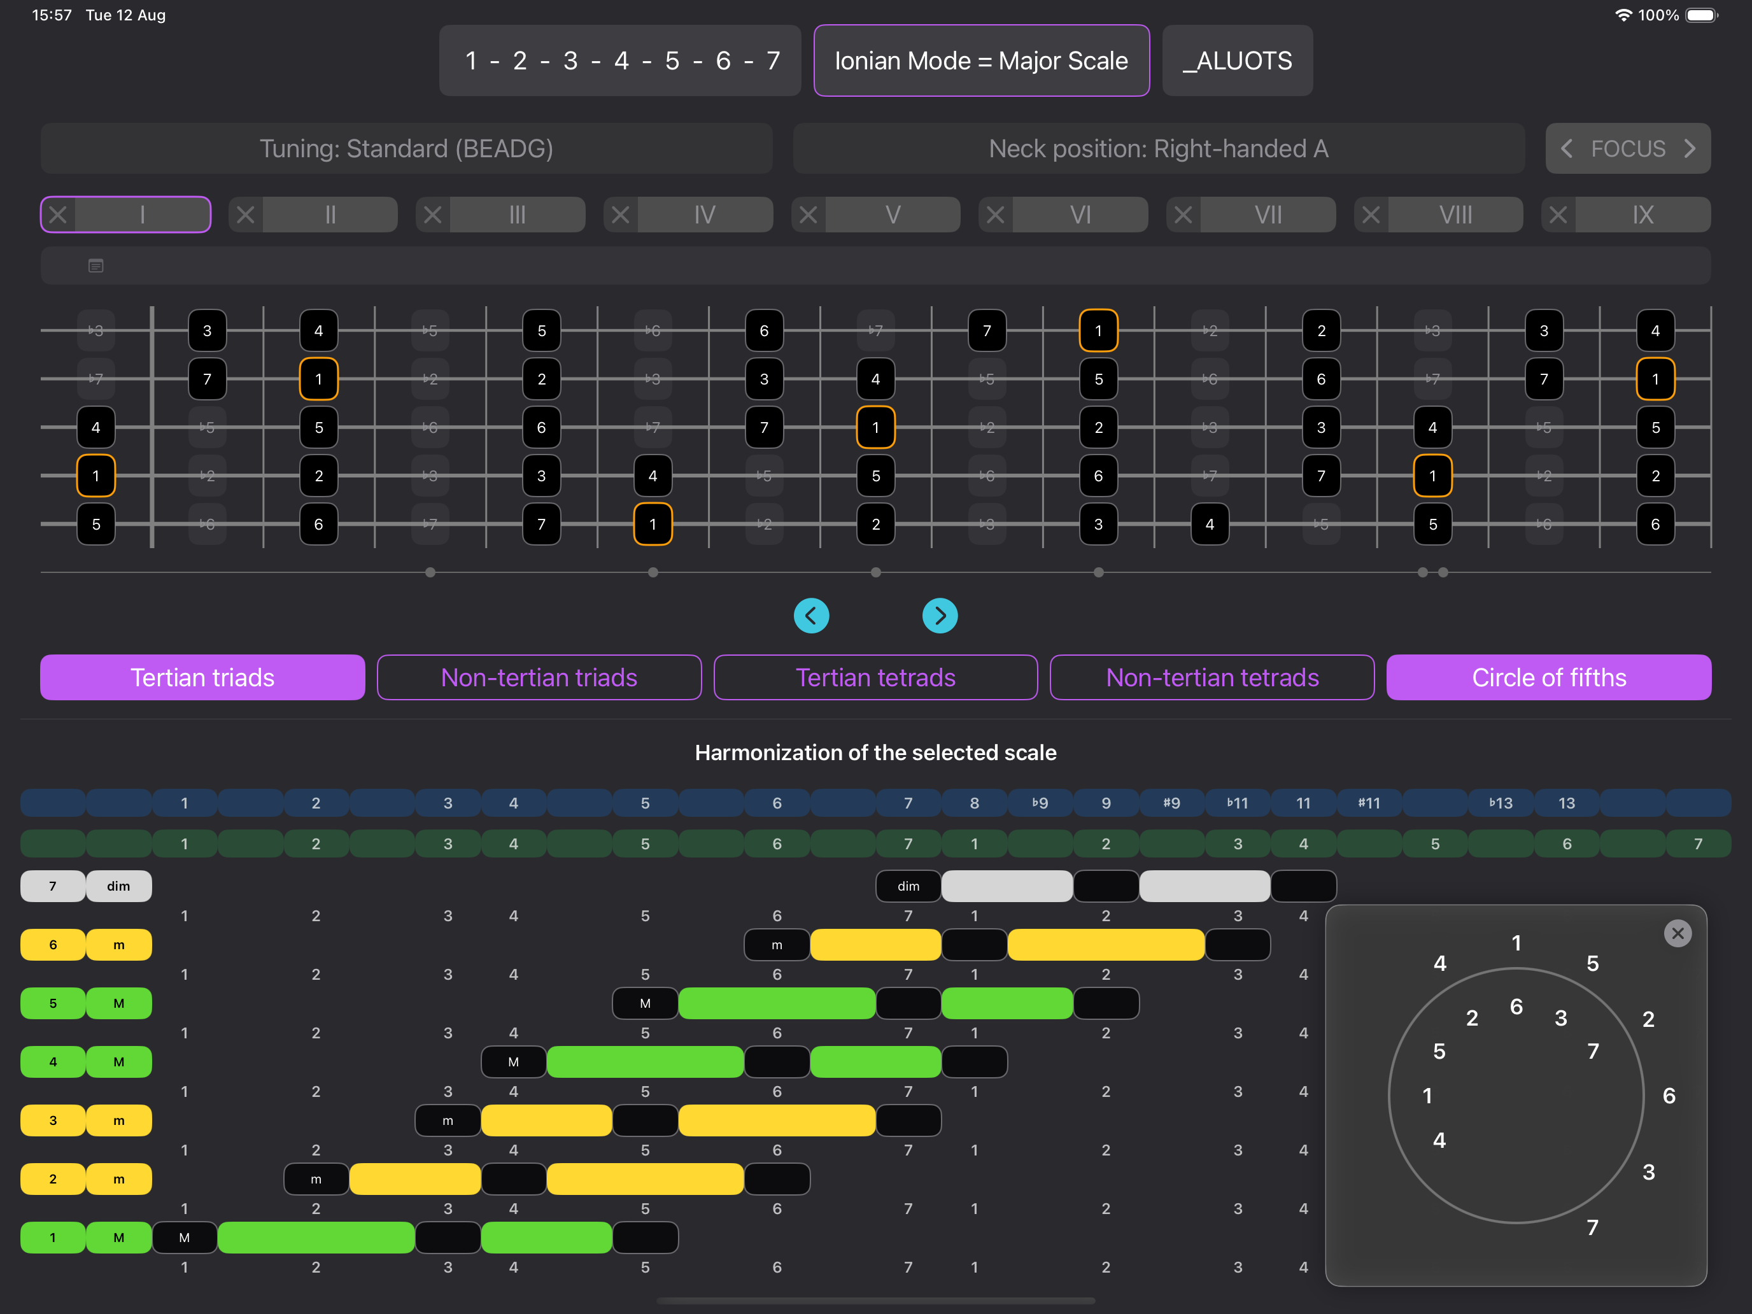Open the scale formula 1-2-3-4-5-6-7 picker
Viewport: 1752px width, 1314px height.
[620, 61]
